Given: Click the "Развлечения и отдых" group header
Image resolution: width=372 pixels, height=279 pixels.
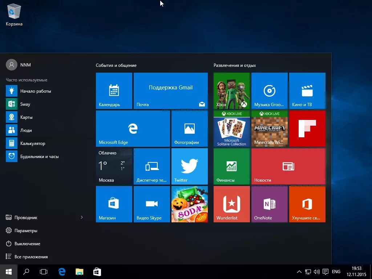Looking at the screenshot, I should coord(235,65).
